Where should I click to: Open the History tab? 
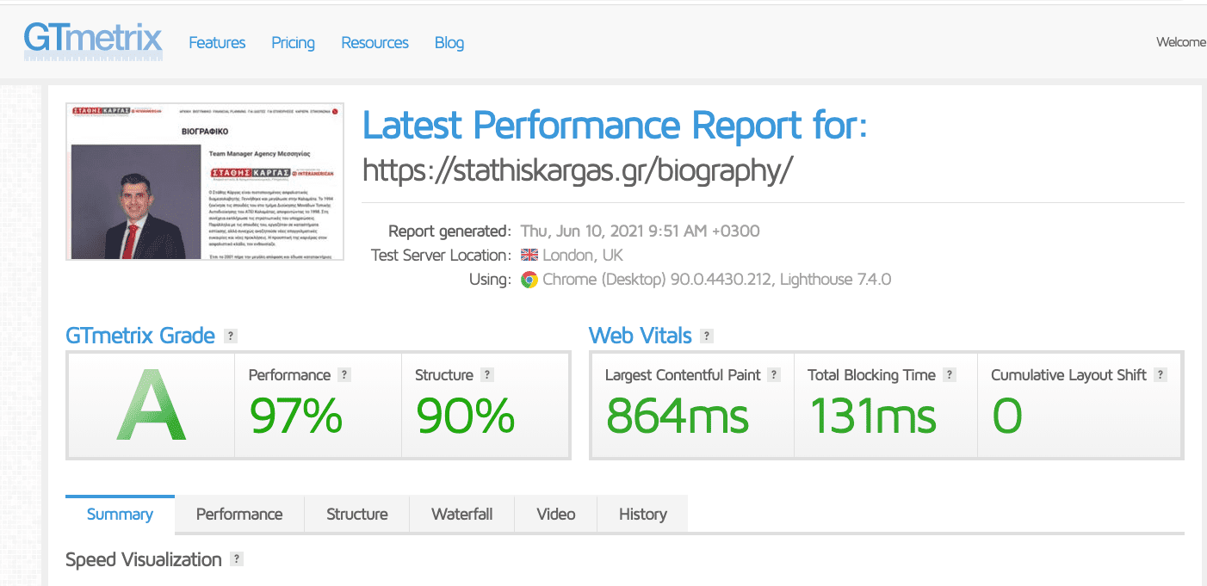pos(643,514)
